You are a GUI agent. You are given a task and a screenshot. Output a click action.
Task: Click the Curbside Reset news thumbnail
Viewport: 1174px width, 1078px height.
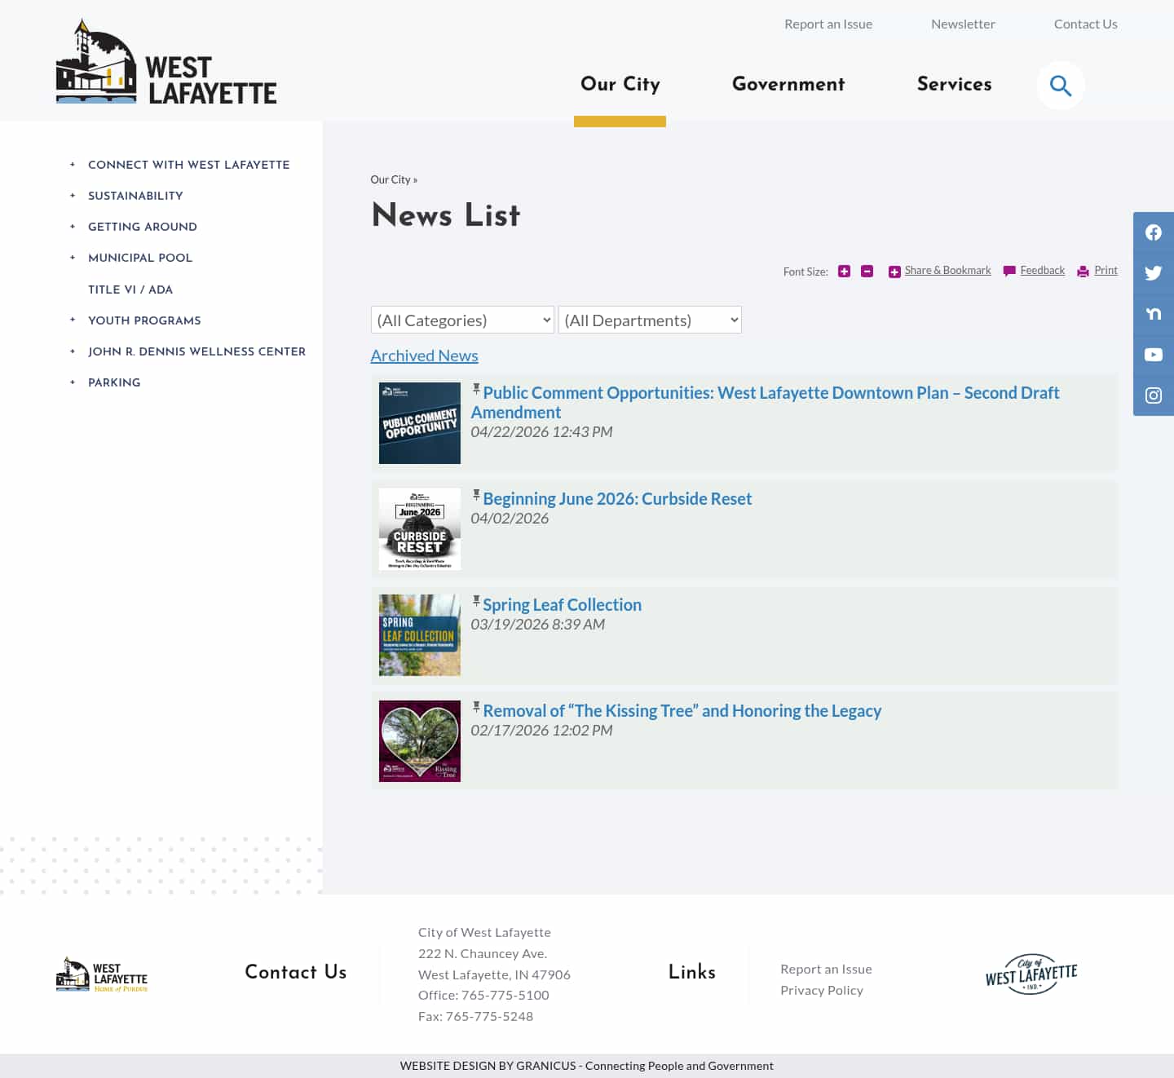pos(419,528)
